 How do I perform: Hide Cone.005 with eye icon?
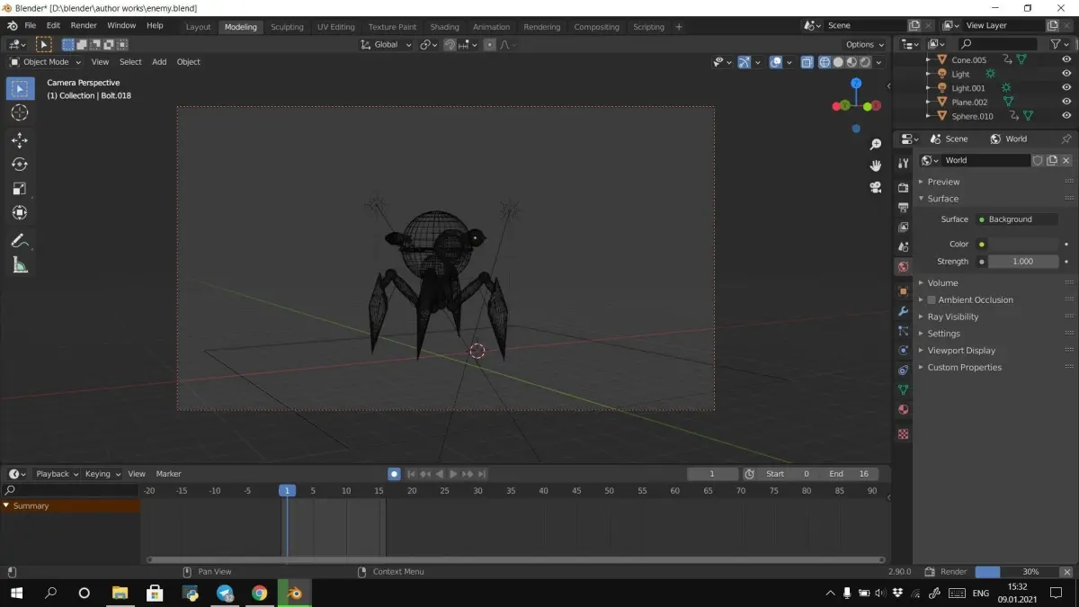click(1066, 59)
